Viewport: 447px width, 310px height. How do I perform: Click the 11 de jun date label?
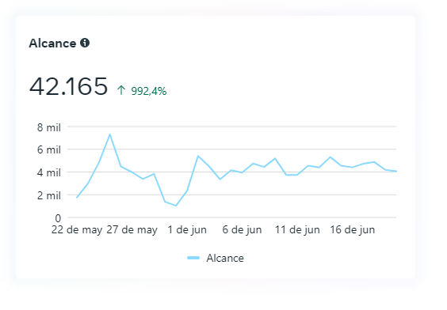297,230
